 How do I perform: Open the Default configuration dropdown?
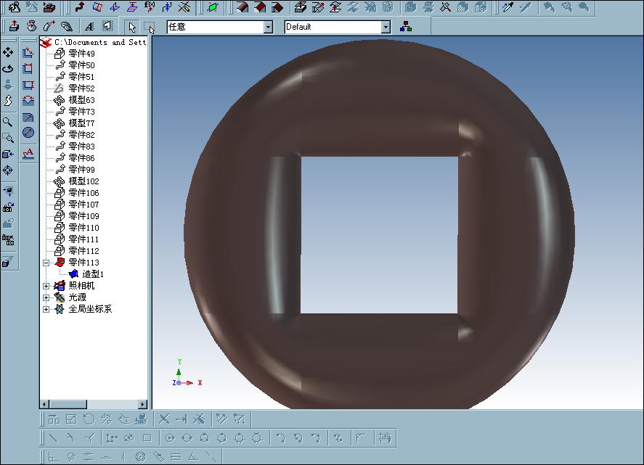386,27
